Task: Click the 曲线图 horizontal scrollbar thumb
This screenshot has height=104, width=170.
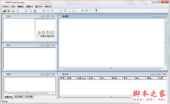Action: coord(111,68)
